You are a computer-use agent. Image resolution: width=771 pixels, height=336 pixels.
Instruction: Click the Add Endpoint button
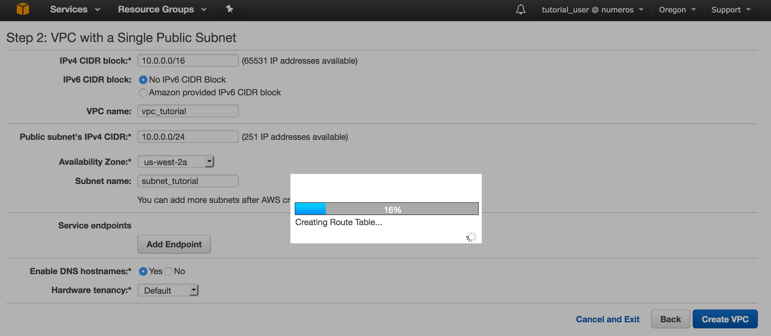pos(172,244)
